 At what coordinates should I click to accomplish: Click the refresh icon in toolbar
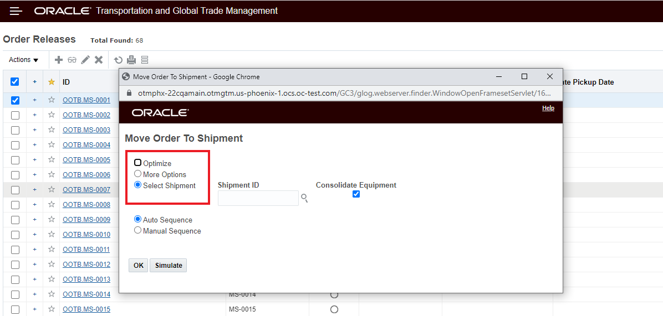point(118,60)
